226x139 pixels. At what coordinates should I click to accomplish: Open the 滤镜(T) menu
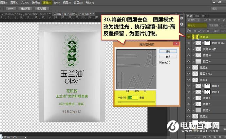tap(47, 3)
